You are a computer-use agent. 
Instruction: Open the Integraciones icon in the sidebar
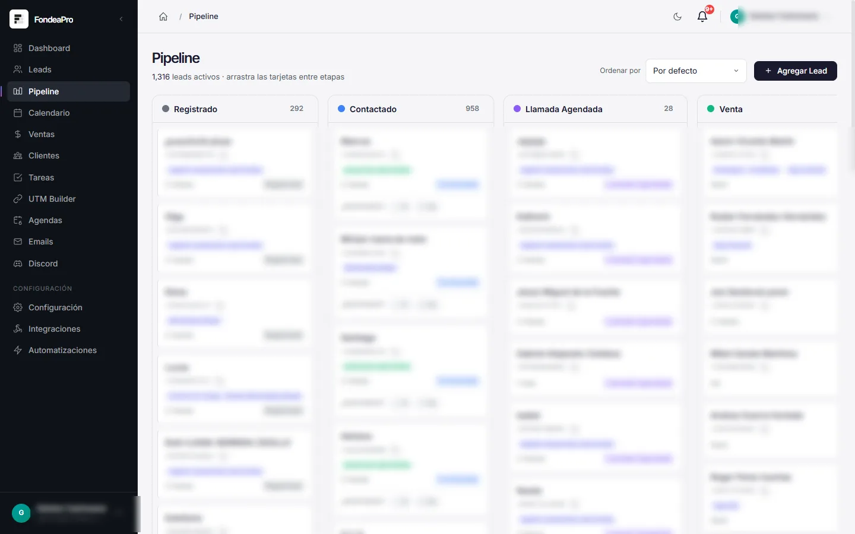pyautogui.click(x=18, y=329)
